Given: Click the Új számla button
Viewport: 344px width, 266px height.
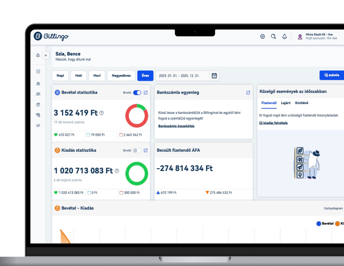Looking at the screenshot, I should coord(332,75).
